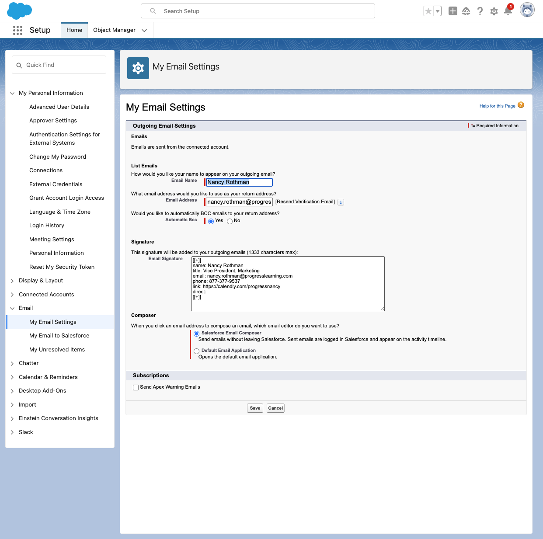Open the notifications bell
The image size is (543, 539).
[x=508, y=10]
